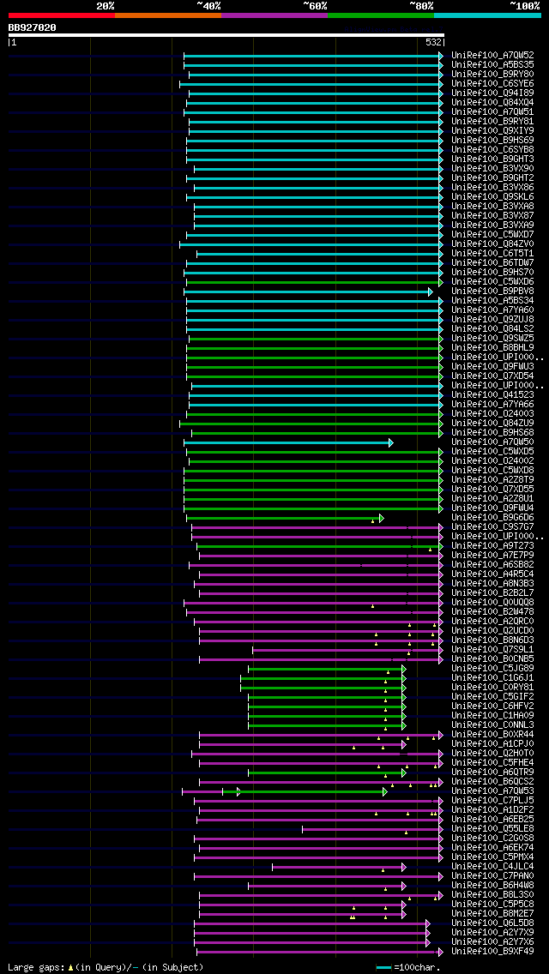Viewport: 549px width, 974px height.
Task: Select the BB927020 query title
Action: tap(32, 27)
